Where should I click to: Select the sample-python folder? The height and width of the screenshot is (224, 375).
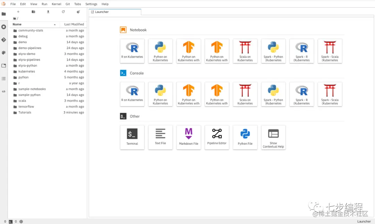pos(48,95)
